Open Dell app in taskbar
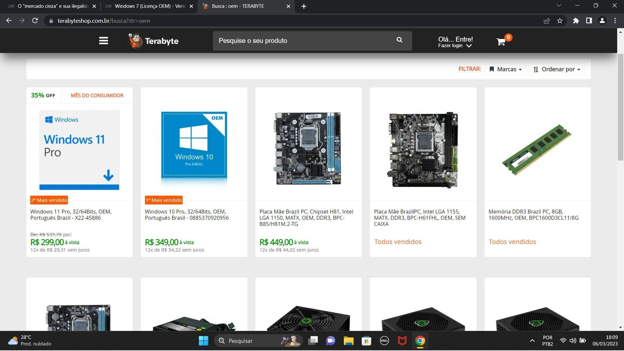Screen dimensions: 624x351 coord(384,341)
